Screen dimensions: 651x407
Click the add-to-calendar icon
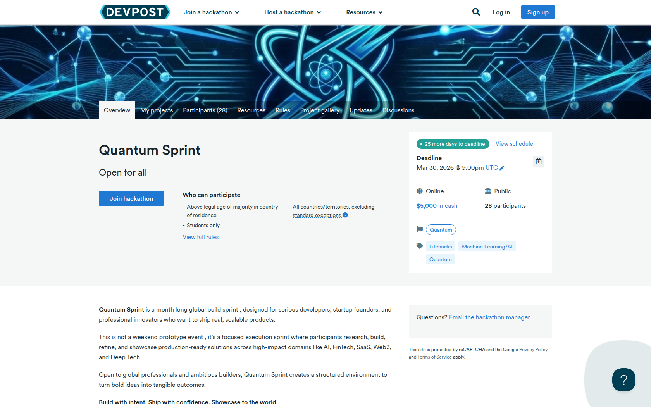click(x=538, y=161)
